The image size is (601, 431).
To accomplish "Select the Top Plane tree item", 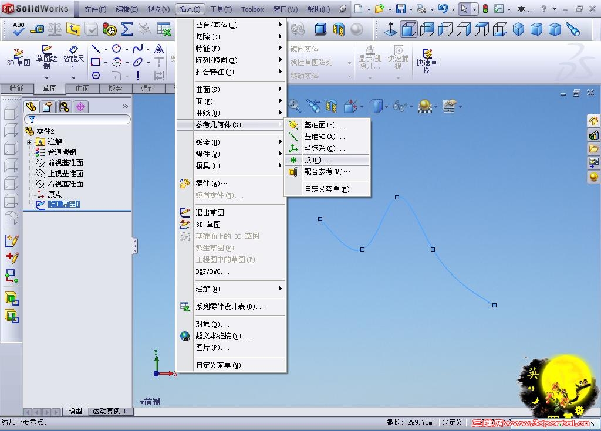I will coord(60,173).
